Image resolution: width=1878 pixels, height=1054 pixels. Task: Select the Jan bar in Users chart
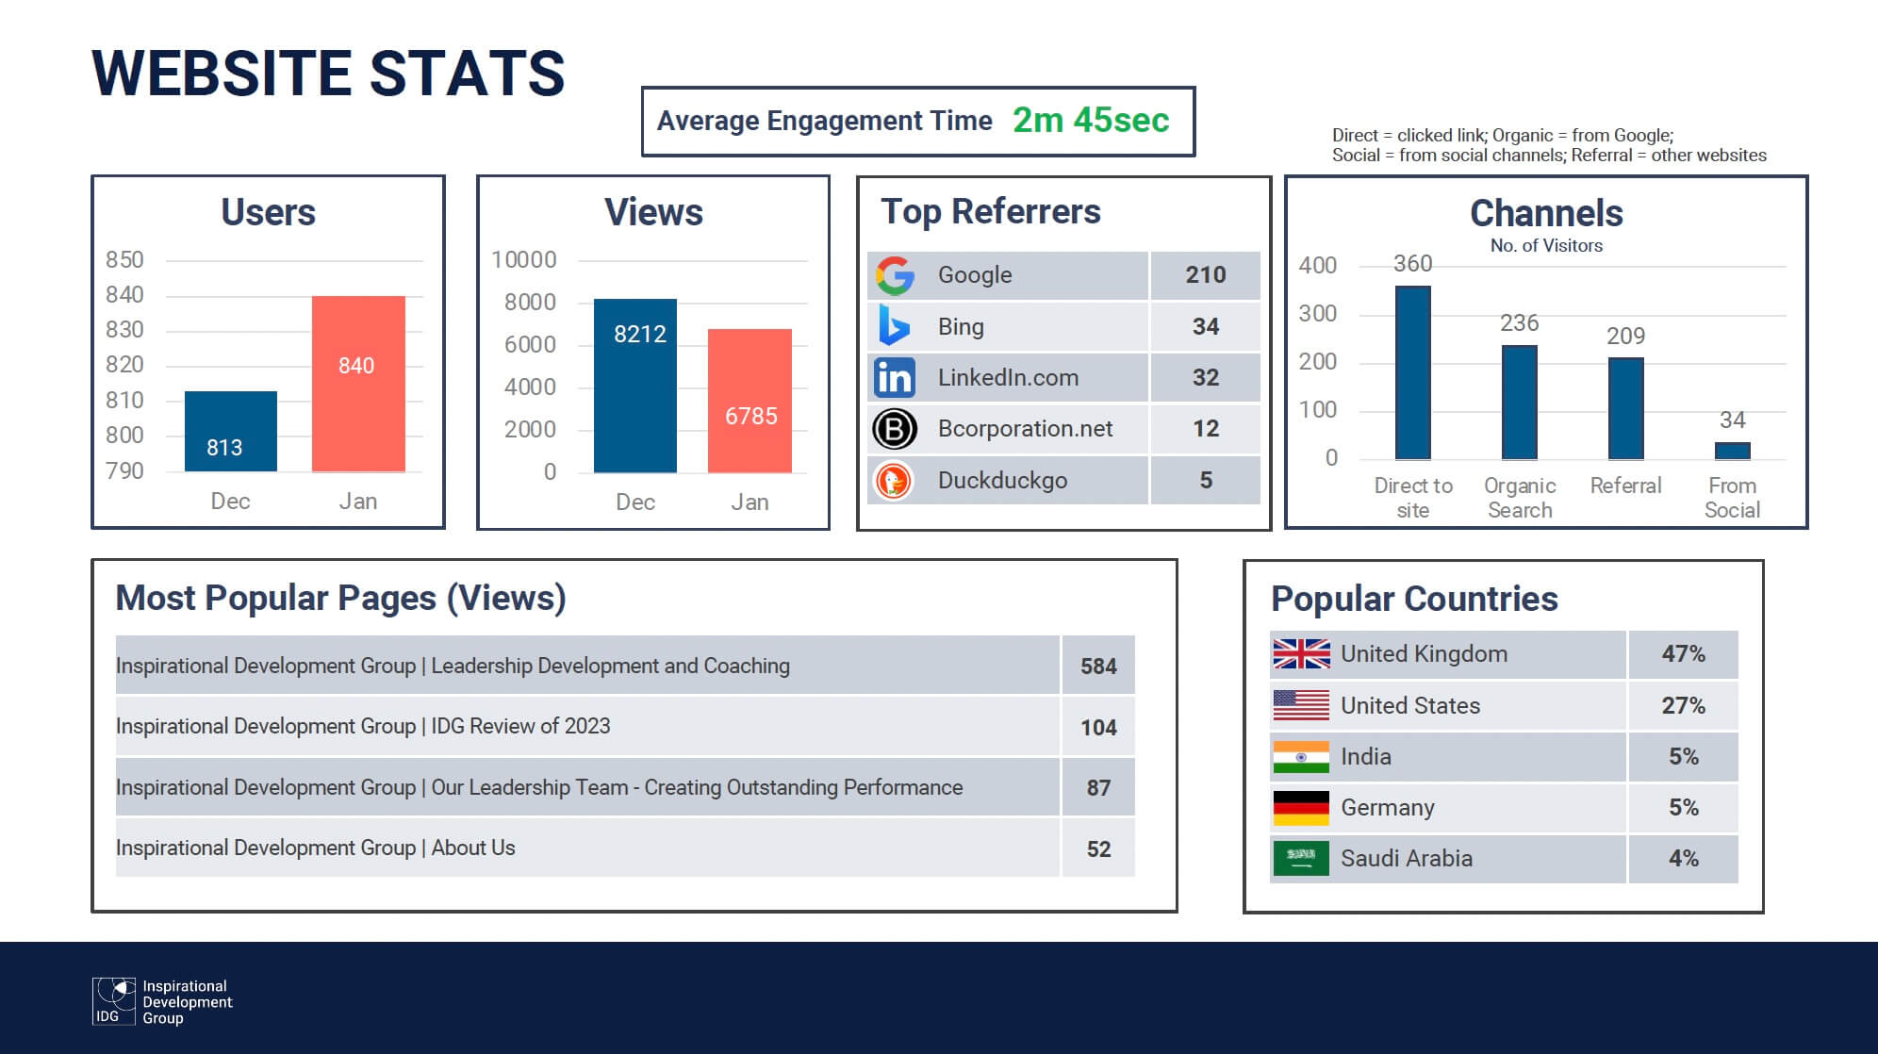(x=358, y=384)
